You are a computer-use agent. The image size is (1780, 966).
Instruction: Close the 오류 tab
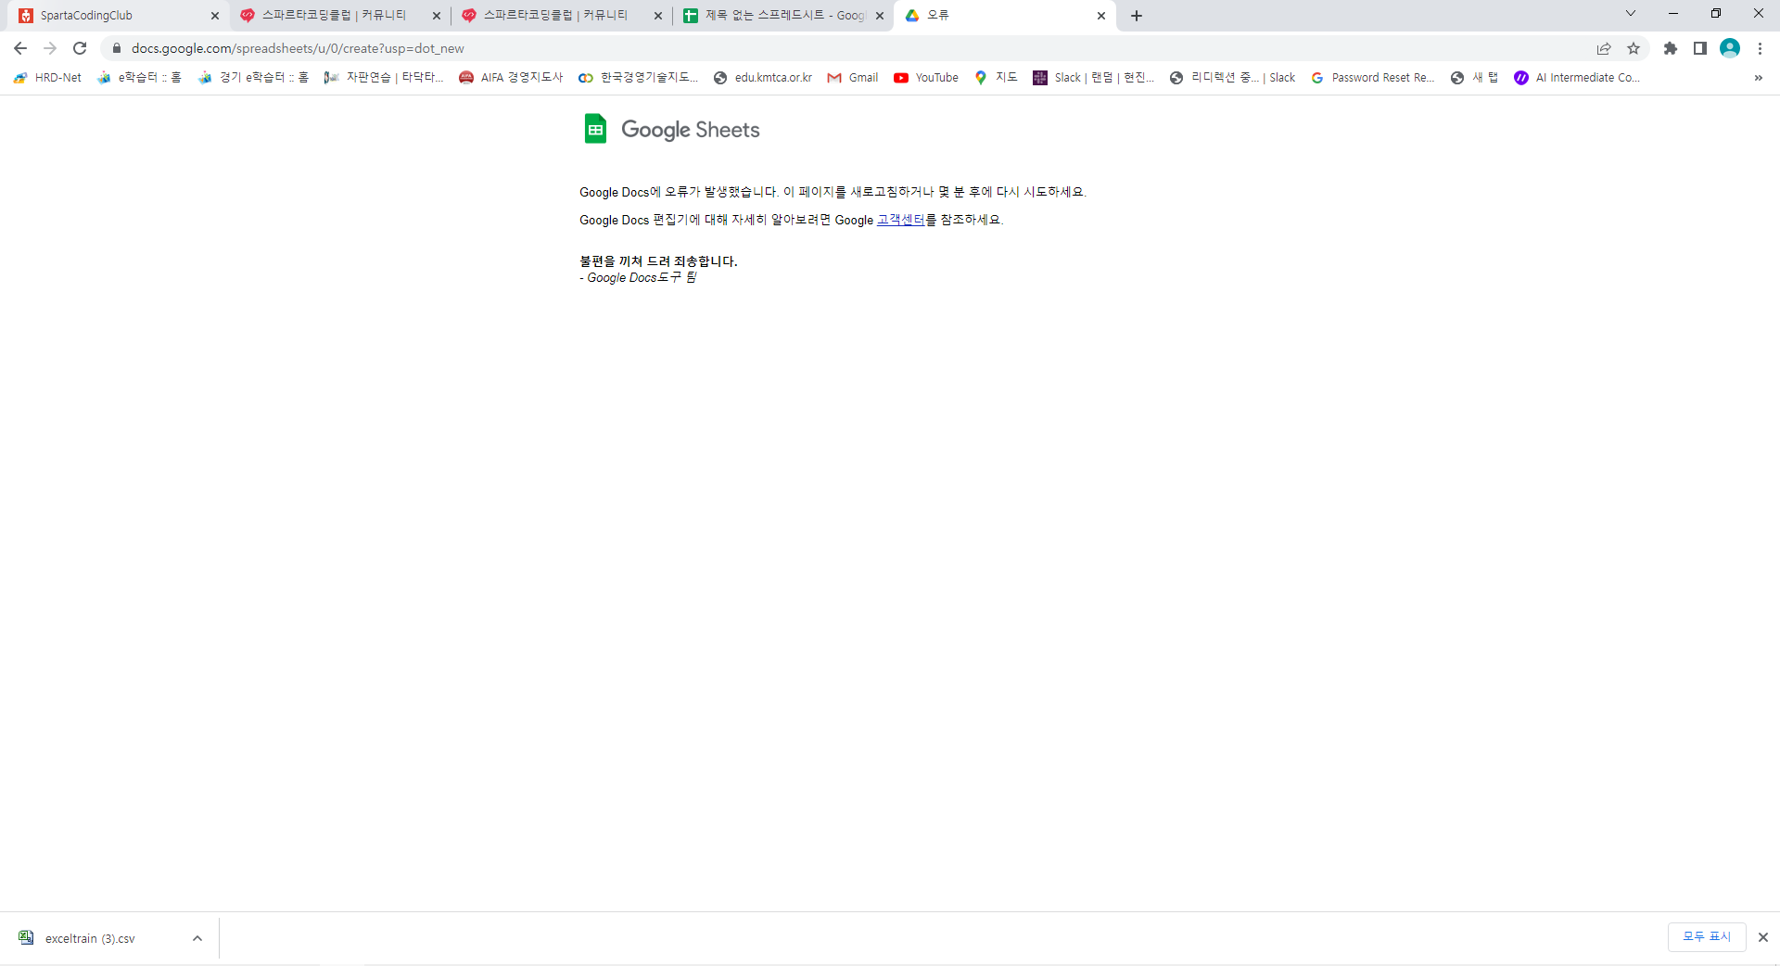(x=1101, y=16)
